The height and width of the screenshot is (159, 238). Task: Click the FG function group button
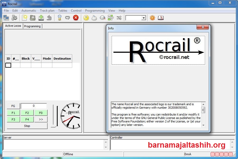[x=13, y=106]
